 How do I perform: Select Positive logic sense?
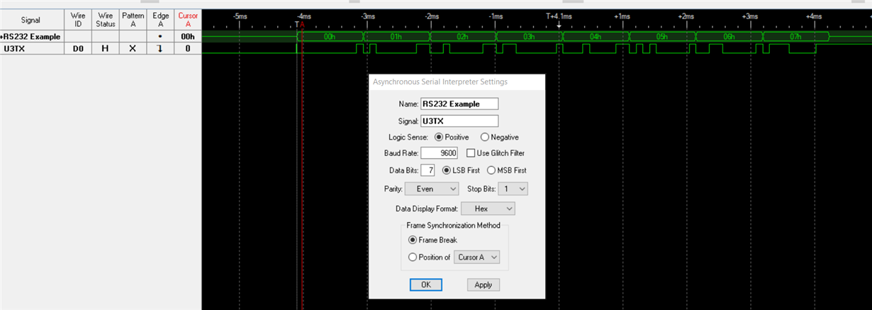tap(439, 137)
